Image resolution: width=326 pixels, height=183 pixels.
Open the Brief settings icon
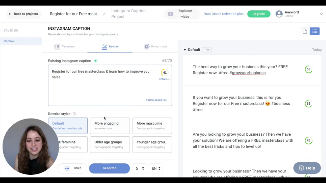(x=68, y=168)
